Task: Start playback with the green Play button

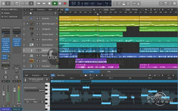Action: [55, 3]
